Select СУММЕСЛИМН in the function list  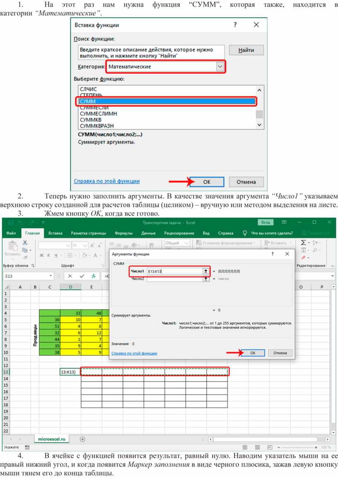[98, 114]
